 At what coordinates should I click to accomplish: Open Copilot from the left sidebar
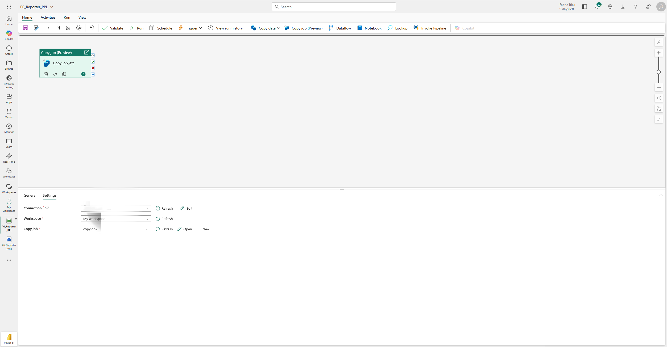(9, 35)
